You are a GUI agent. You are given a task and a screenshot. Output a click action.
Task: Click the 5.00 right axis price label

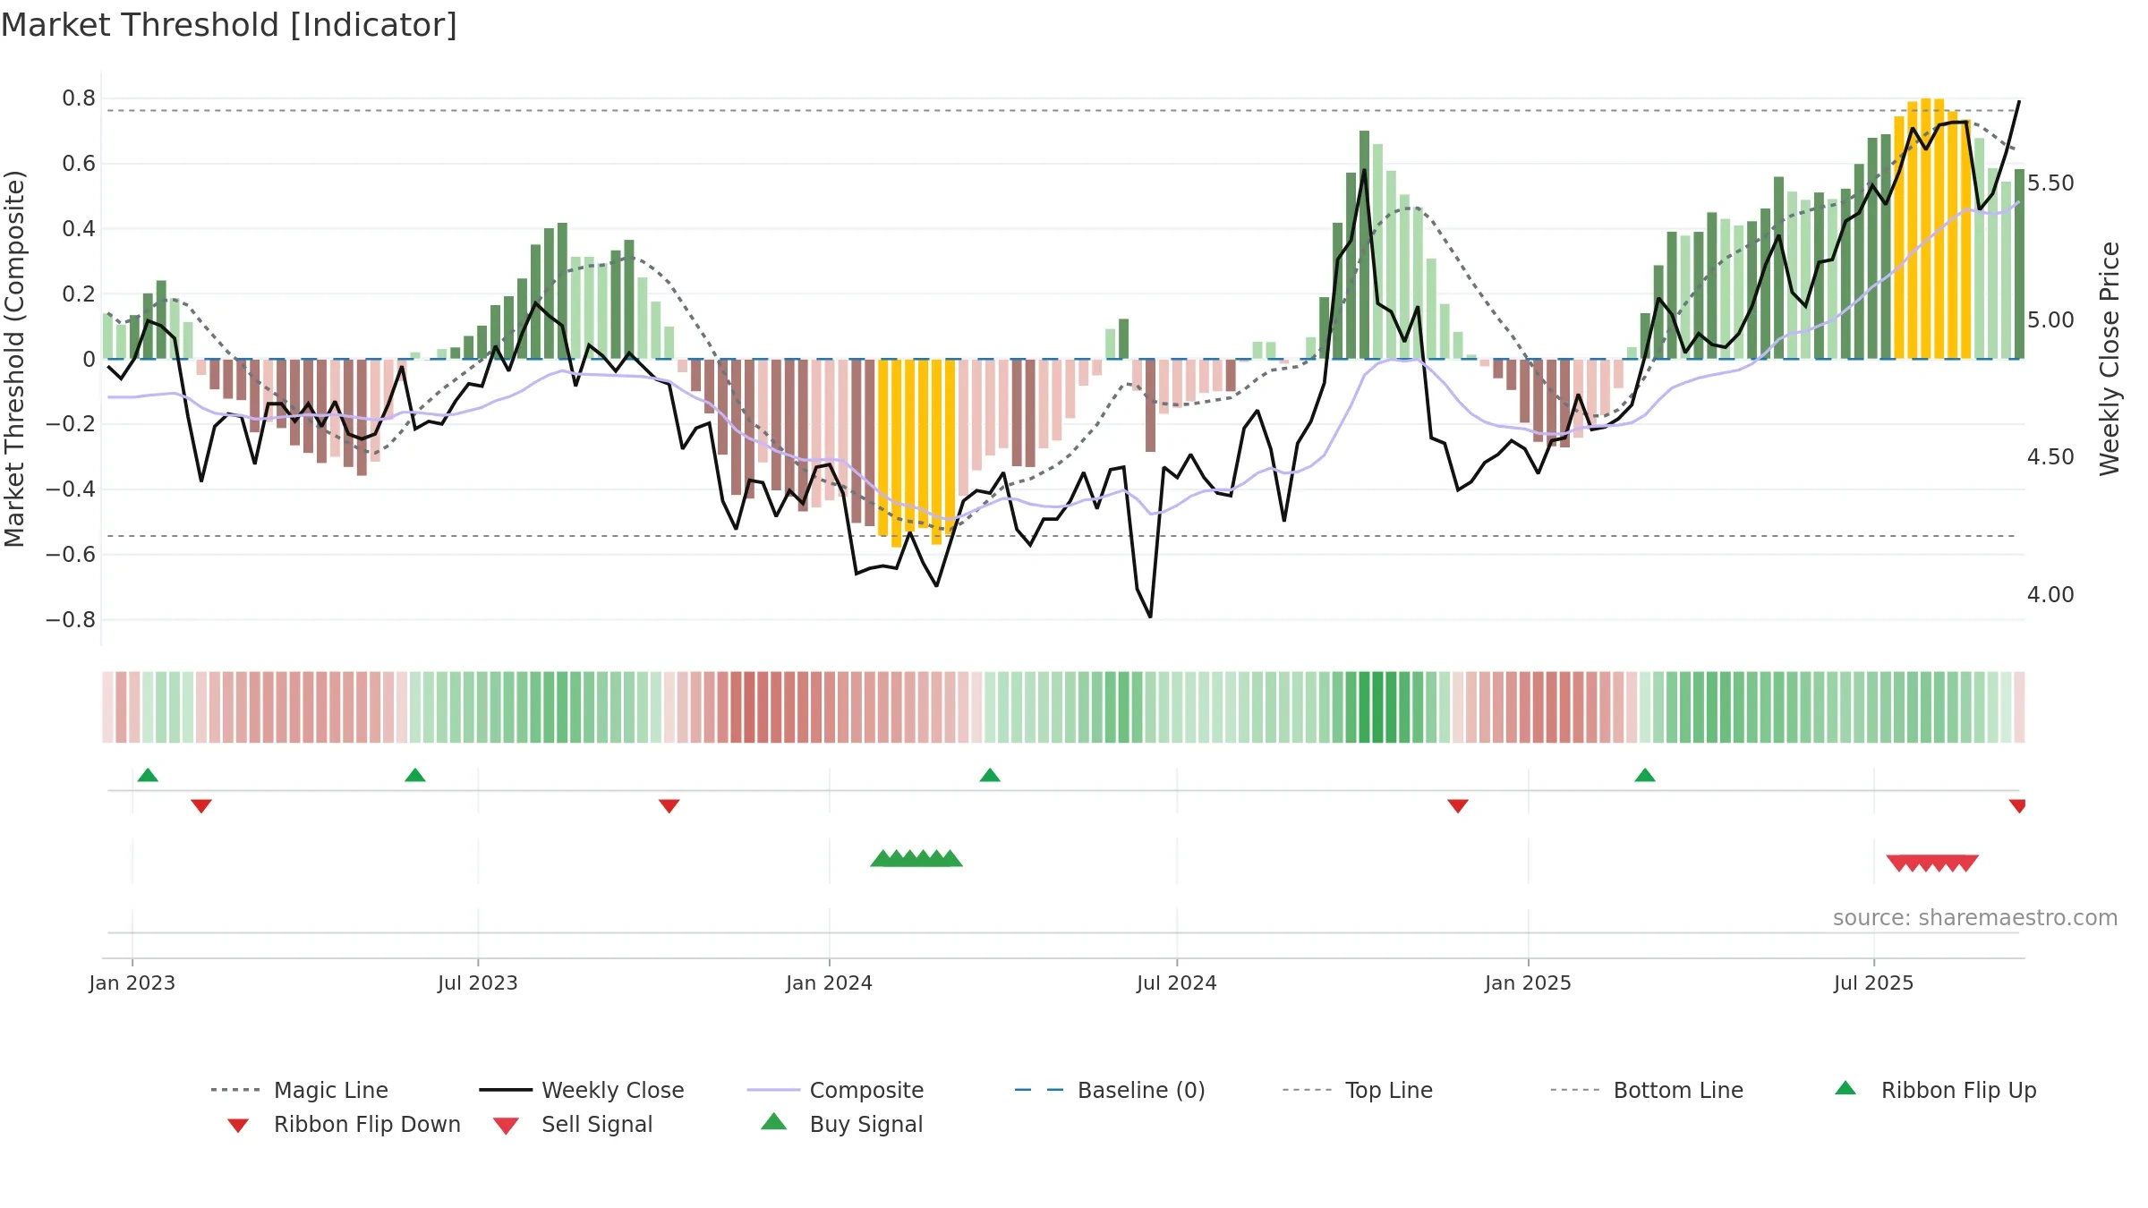coord(2050,320)
